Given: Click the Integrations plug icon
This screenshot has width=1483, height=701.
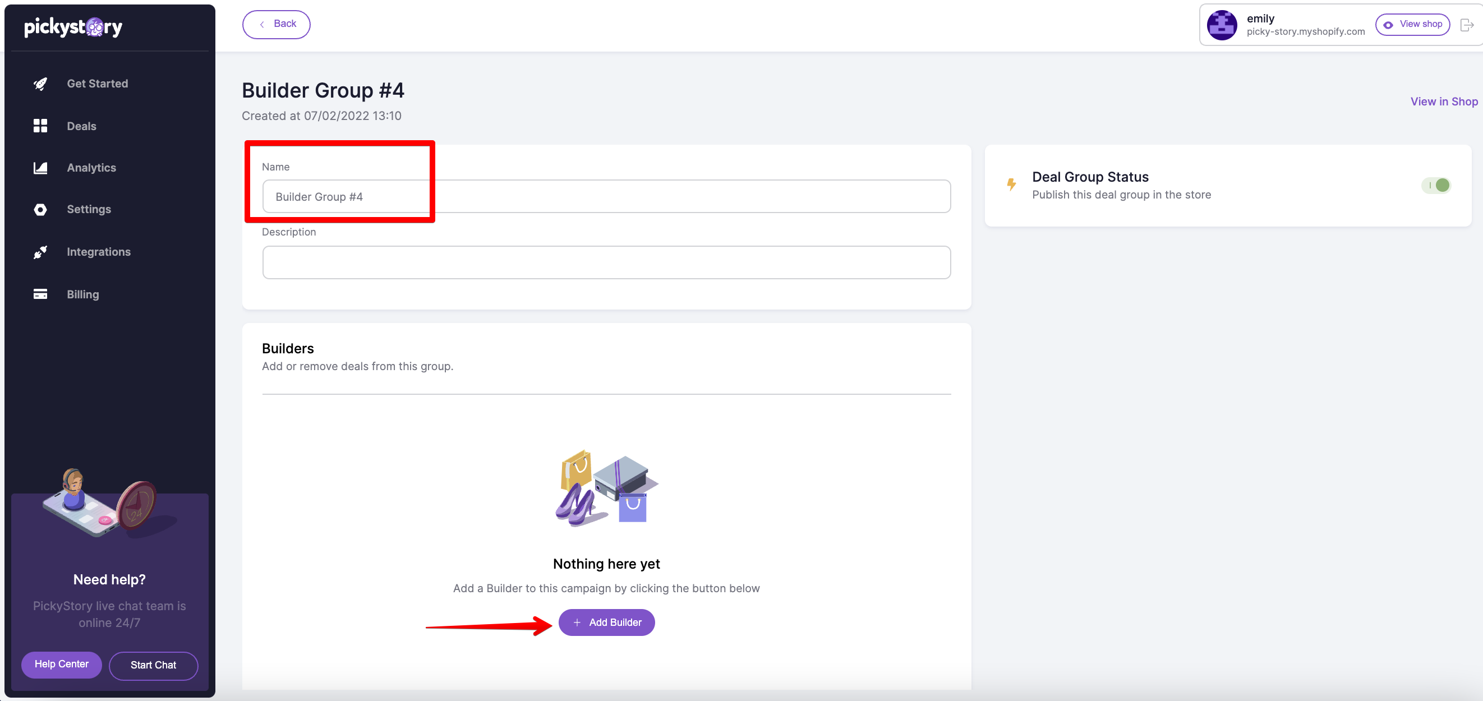Looking at the screenshot, I should (x=40, y=252).
